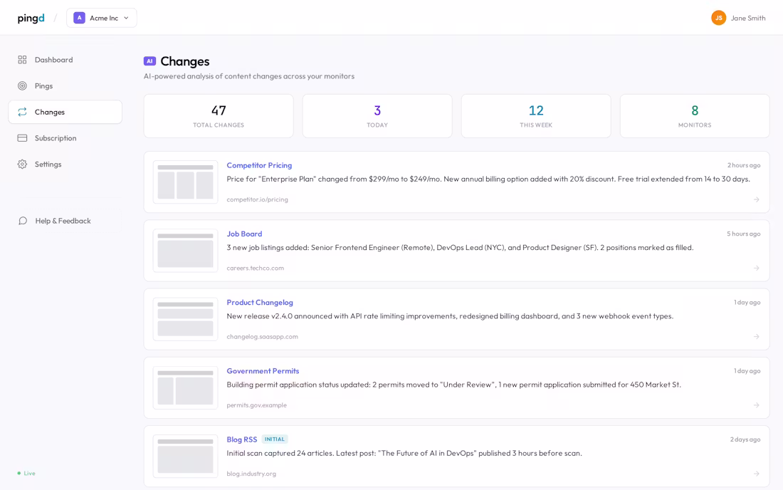Viewport: 783px width, 490px height.
Task: Open the Dashboard from the sidebar
Action: pyautogui.click(x=53, y=60)
